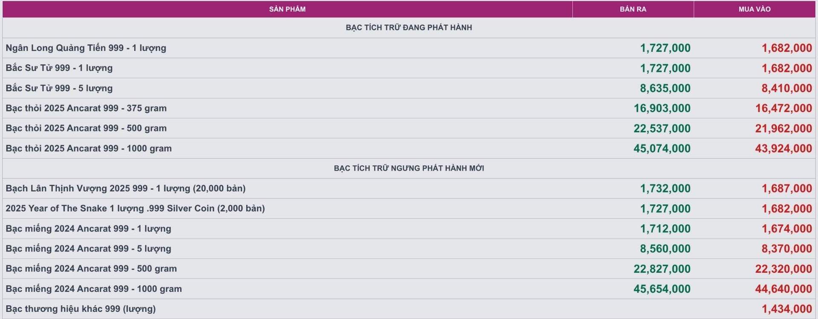818x319 pixels.
Task: Select Ngân Long Quảng Tiến 999 product name
Action: [x=86, y=48]
